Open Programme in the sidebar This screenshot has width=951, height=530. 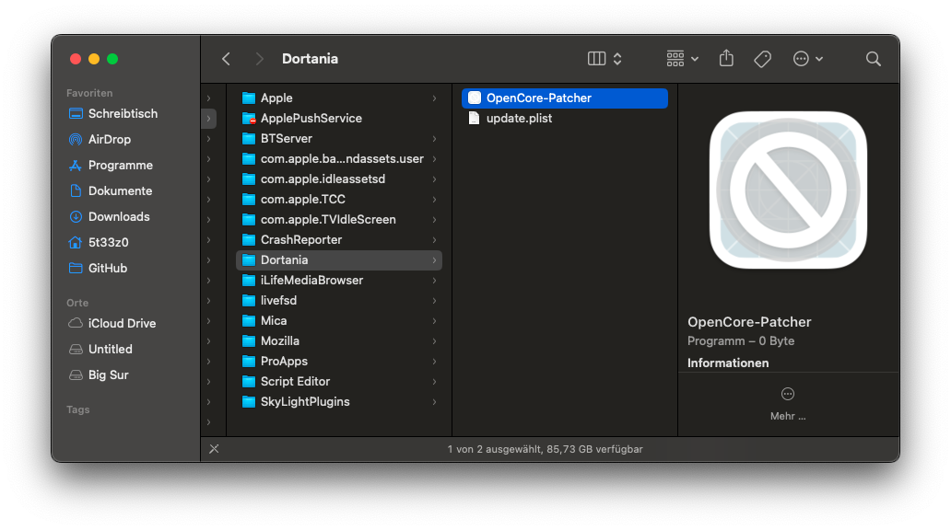tap(120, 166)
